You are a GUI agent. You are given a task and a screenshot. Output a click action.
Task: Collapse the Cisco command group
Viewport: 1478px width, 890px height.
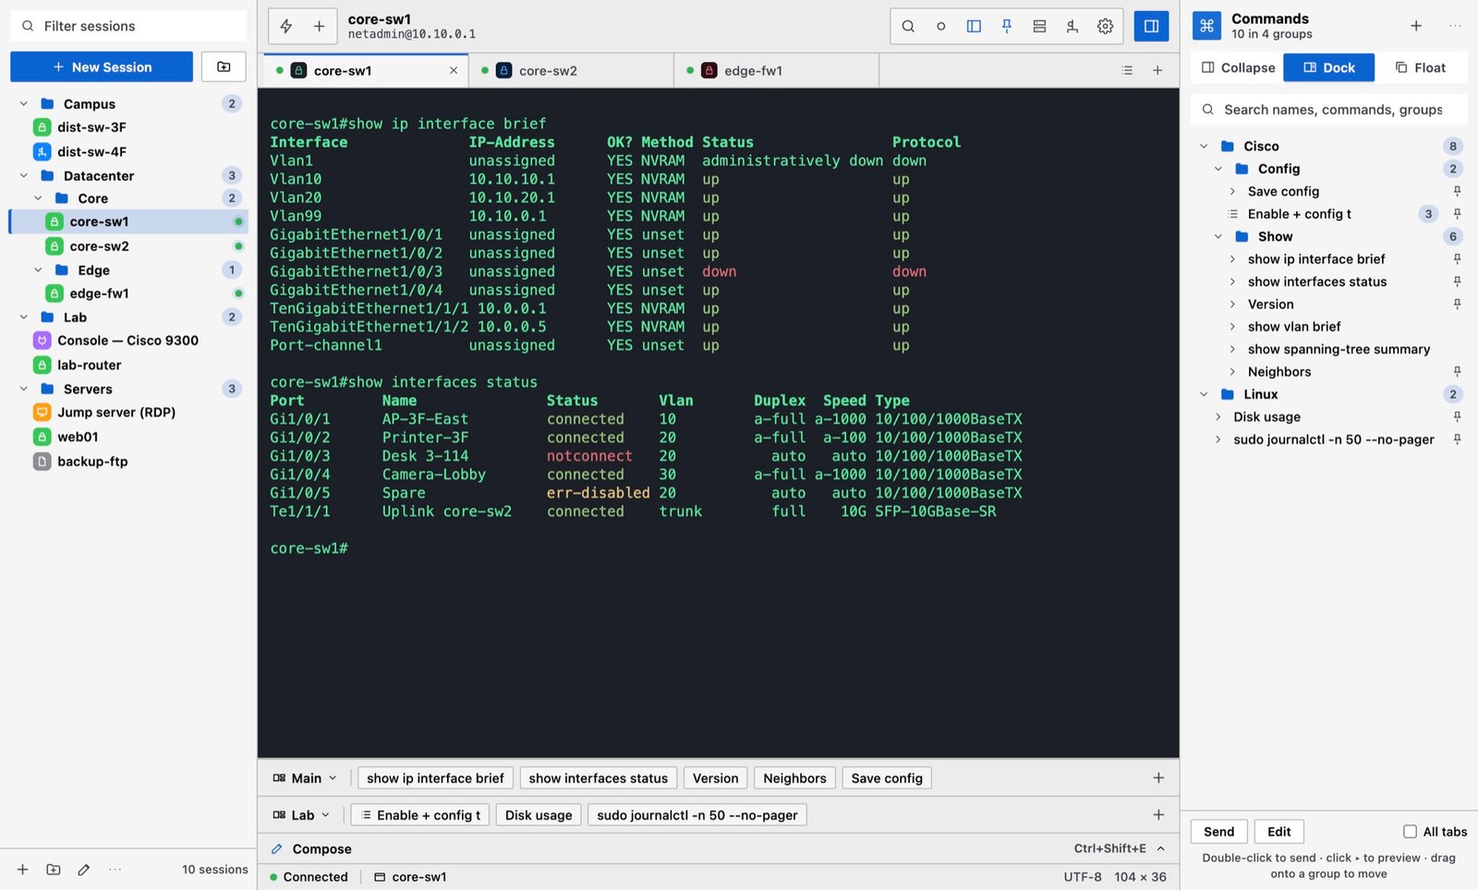[x=1204, y=146]
